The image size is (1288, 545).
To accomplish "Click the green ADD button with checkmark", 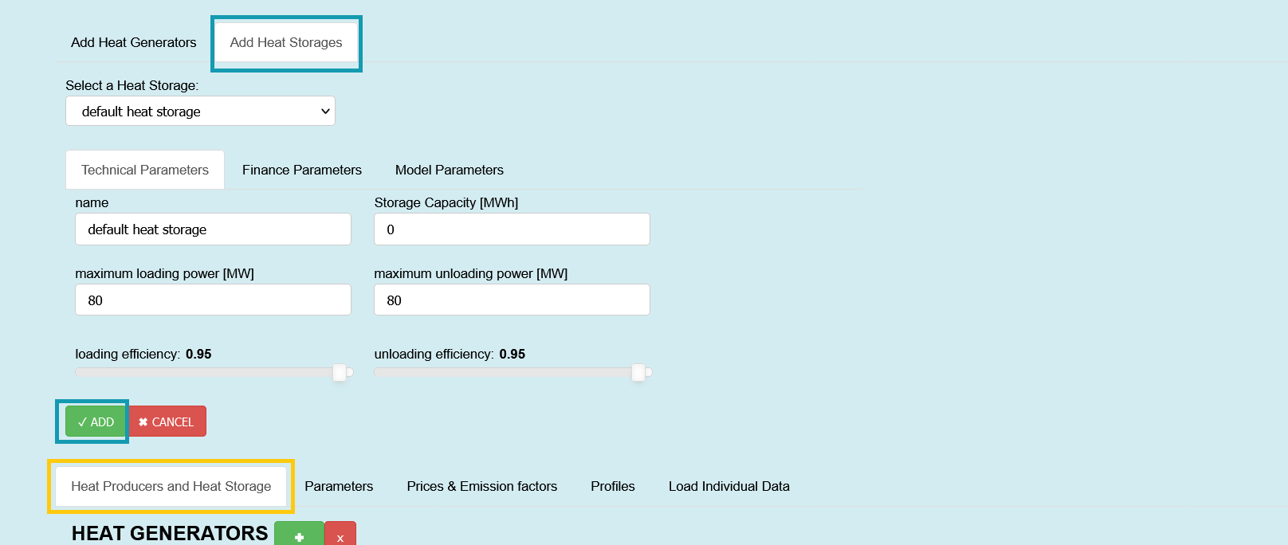I will click(96, 421).
